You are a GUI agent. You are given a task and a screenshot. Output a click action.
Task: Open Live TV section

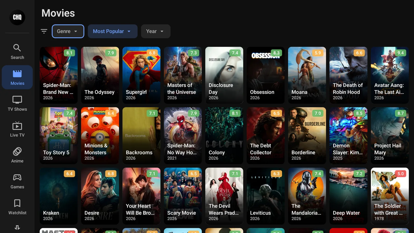pos(17,129)
